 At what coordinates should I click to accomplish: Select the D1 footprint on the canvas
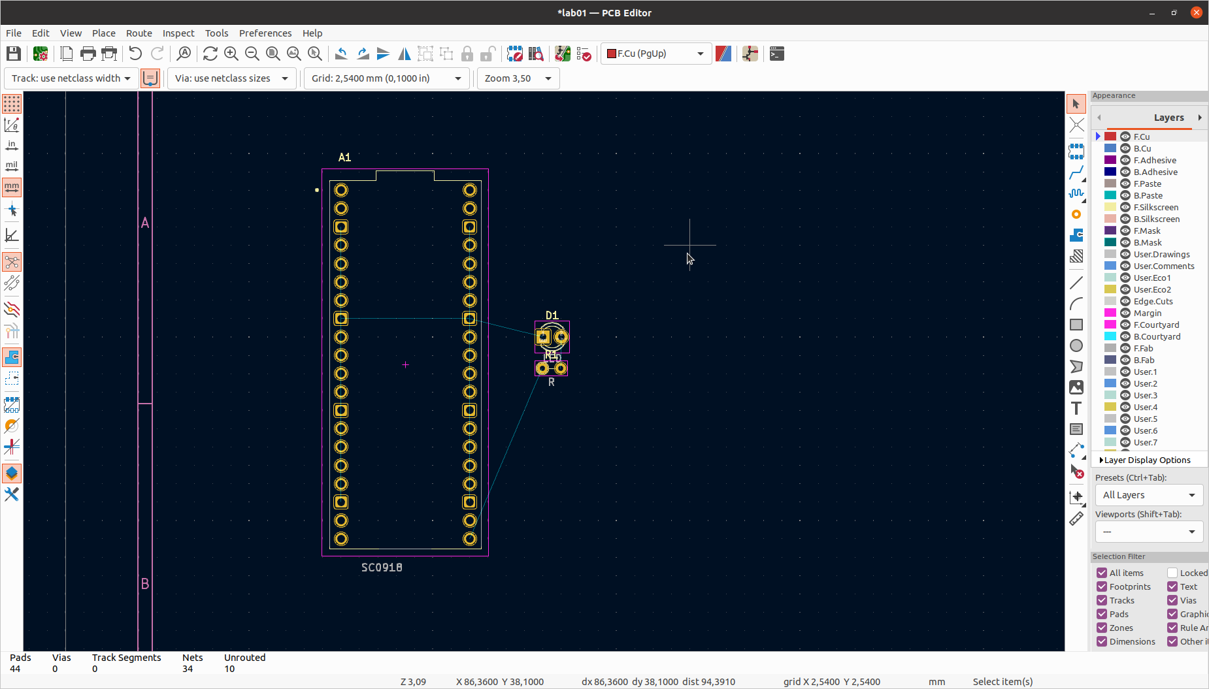[x=551, y=337]
